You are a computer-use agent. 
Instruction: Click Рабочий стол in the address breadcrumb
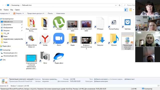[27, 5]
